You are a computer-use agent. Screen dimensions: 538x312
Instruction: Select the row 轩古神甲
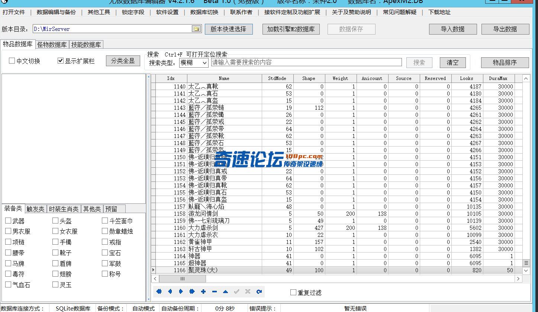click(x=336, y=249)
